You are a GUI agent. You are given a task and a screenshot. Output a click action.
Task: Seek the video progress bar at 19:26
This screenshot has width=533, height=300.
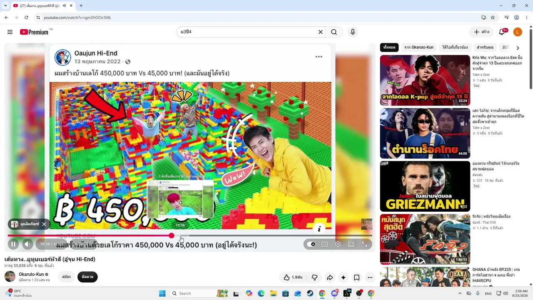pyautogui.click(x=180, y=236)
